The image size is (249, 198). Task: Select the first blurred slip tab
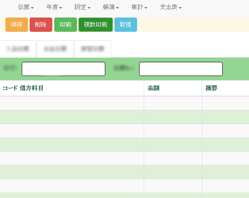[x=18, y=49]
